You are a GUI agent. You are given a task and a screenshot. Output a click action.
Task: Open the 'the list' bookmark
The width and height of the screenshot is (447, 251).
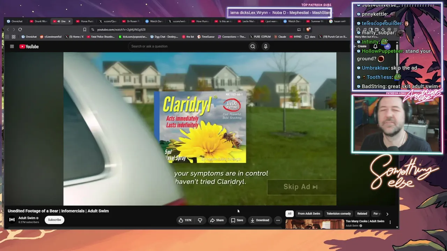188,37
